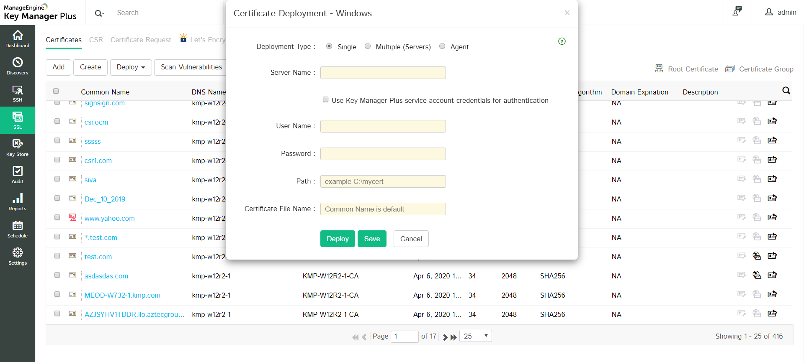Click Cancel in the deployment dialog
Image resolution: width=804 pixels, height=362 pixels.
click(411, 239)
